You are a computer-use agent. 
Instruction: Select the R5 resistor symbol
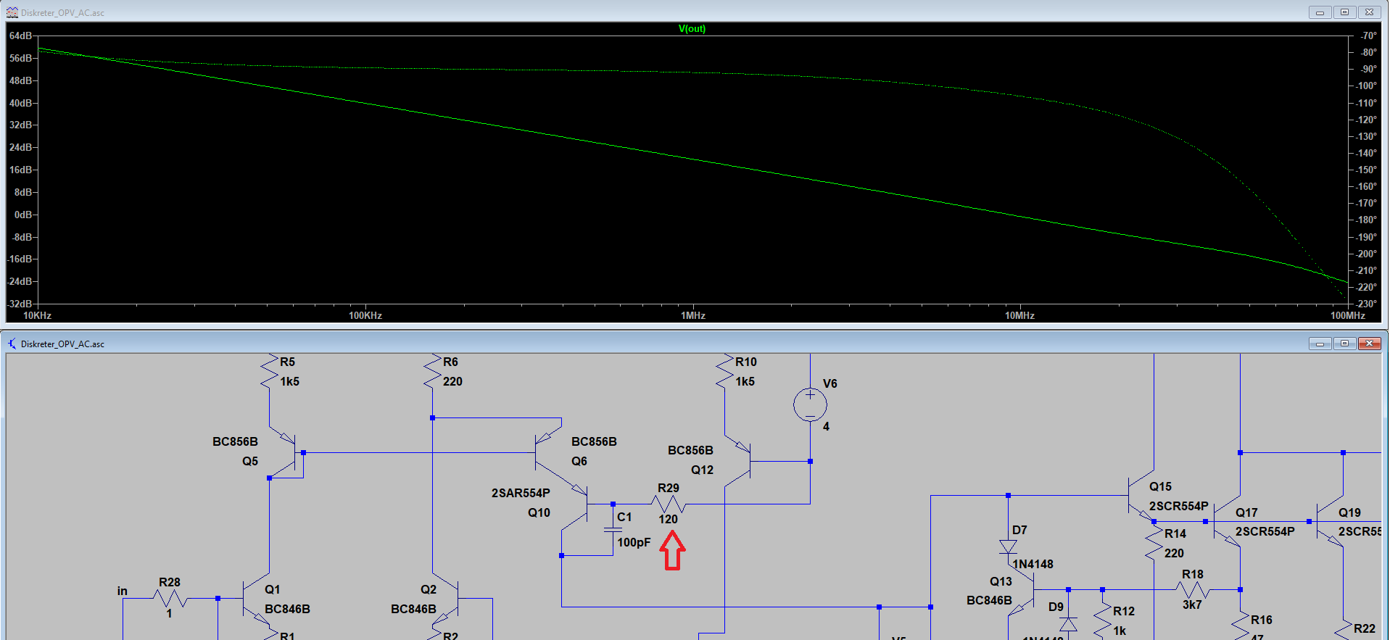(x=269, y=372)
